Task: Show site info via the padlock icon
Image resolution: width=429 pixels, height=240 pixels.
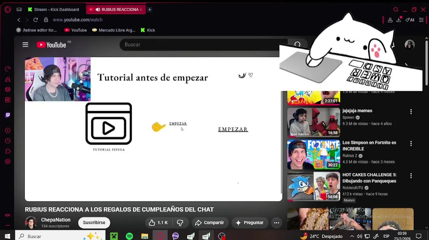Action: [x=46, y=20]
